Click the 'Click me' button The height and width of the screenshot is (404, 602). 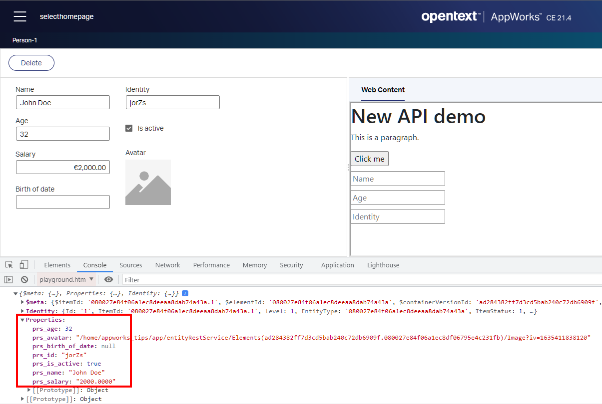369,159
